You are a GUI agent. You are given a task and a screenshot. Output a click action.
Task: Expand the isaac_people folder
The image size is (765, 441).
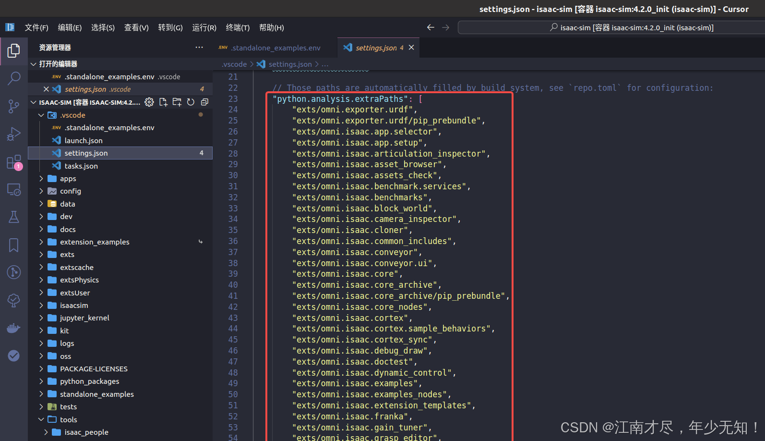120,432
